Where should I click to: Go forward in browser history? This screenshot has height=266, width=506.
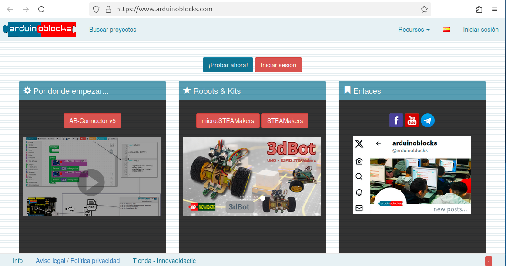pyautogui.click(x=26, y=9)
